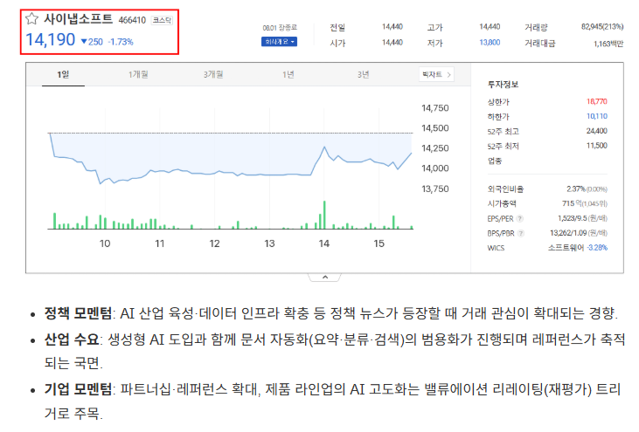Add 사이냅소프트 to favorites with the star

[x=31, y=18]
